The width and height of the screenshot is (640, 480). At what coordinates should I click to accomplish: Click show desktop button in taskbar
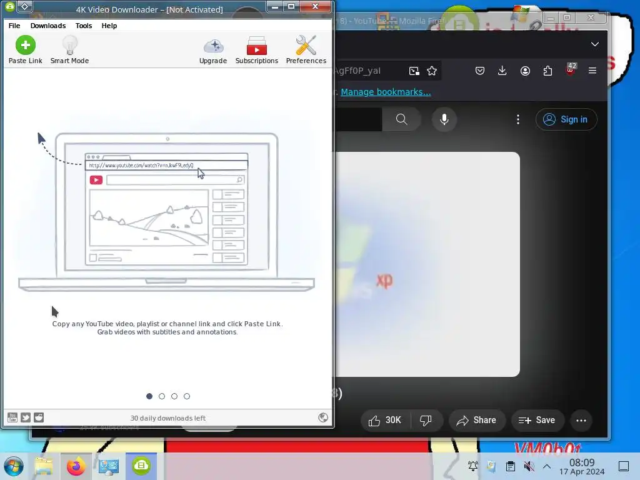coord(624,466)
